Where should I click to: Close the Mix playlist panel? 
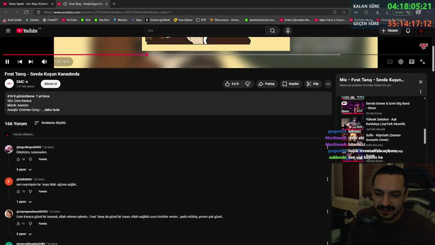tap(421, 82)
